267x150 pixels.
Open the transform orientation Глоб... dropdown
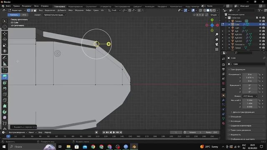114,10
